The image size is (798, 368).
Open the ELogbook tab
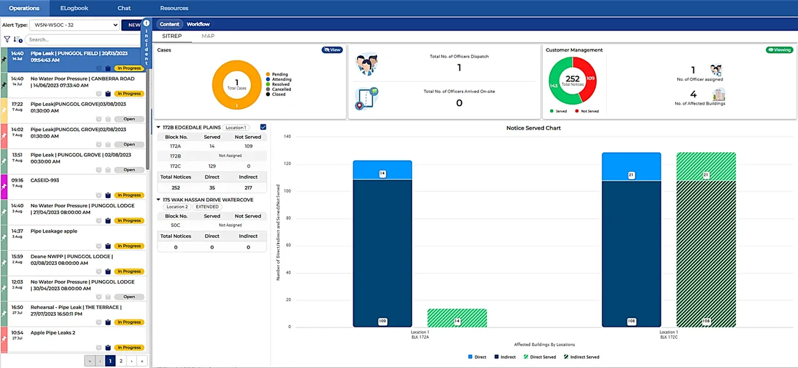74,8
